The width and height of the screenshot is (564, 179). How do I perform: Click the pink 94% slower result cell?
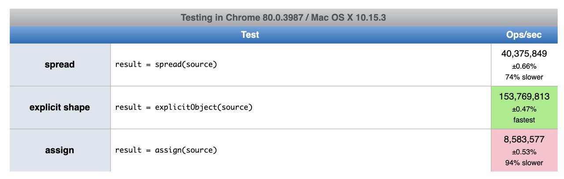click(x=524, y=150)
